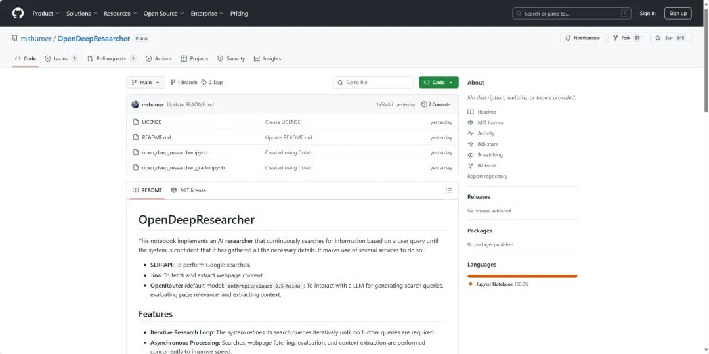The height and width of the screenshot is (354, 709).
Task: Open the OpenDeepResearcher repository link
Action: coord(94,39)
